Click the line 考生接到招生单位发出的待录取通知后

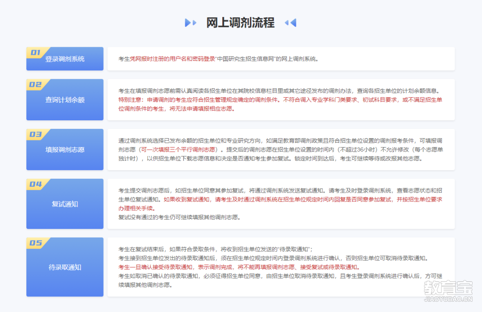(x=274, y=258)
